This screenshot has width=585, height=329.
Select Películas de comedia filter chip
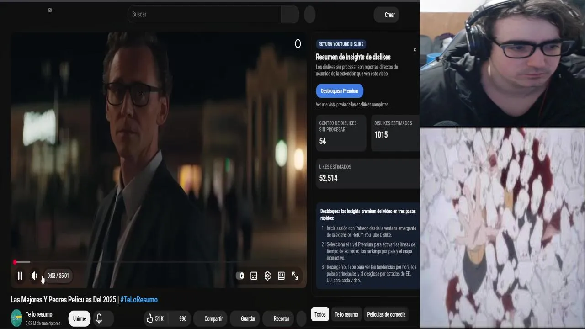pos(386,314)
